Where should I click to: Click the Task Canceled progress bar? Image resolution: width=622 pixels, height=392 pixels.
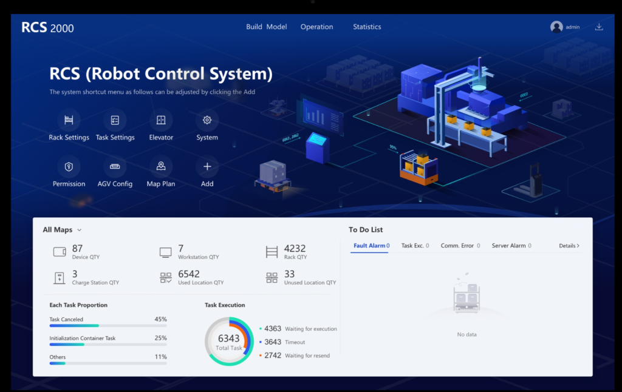pyautogui.click(x=108, y=326)
